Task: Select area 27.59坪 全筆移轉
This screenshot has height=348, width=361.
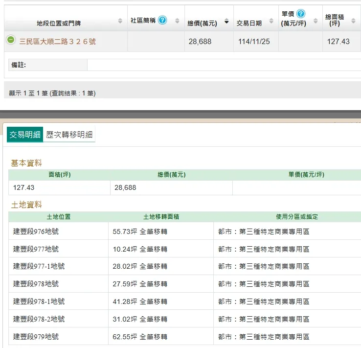Action: point(140,284)
